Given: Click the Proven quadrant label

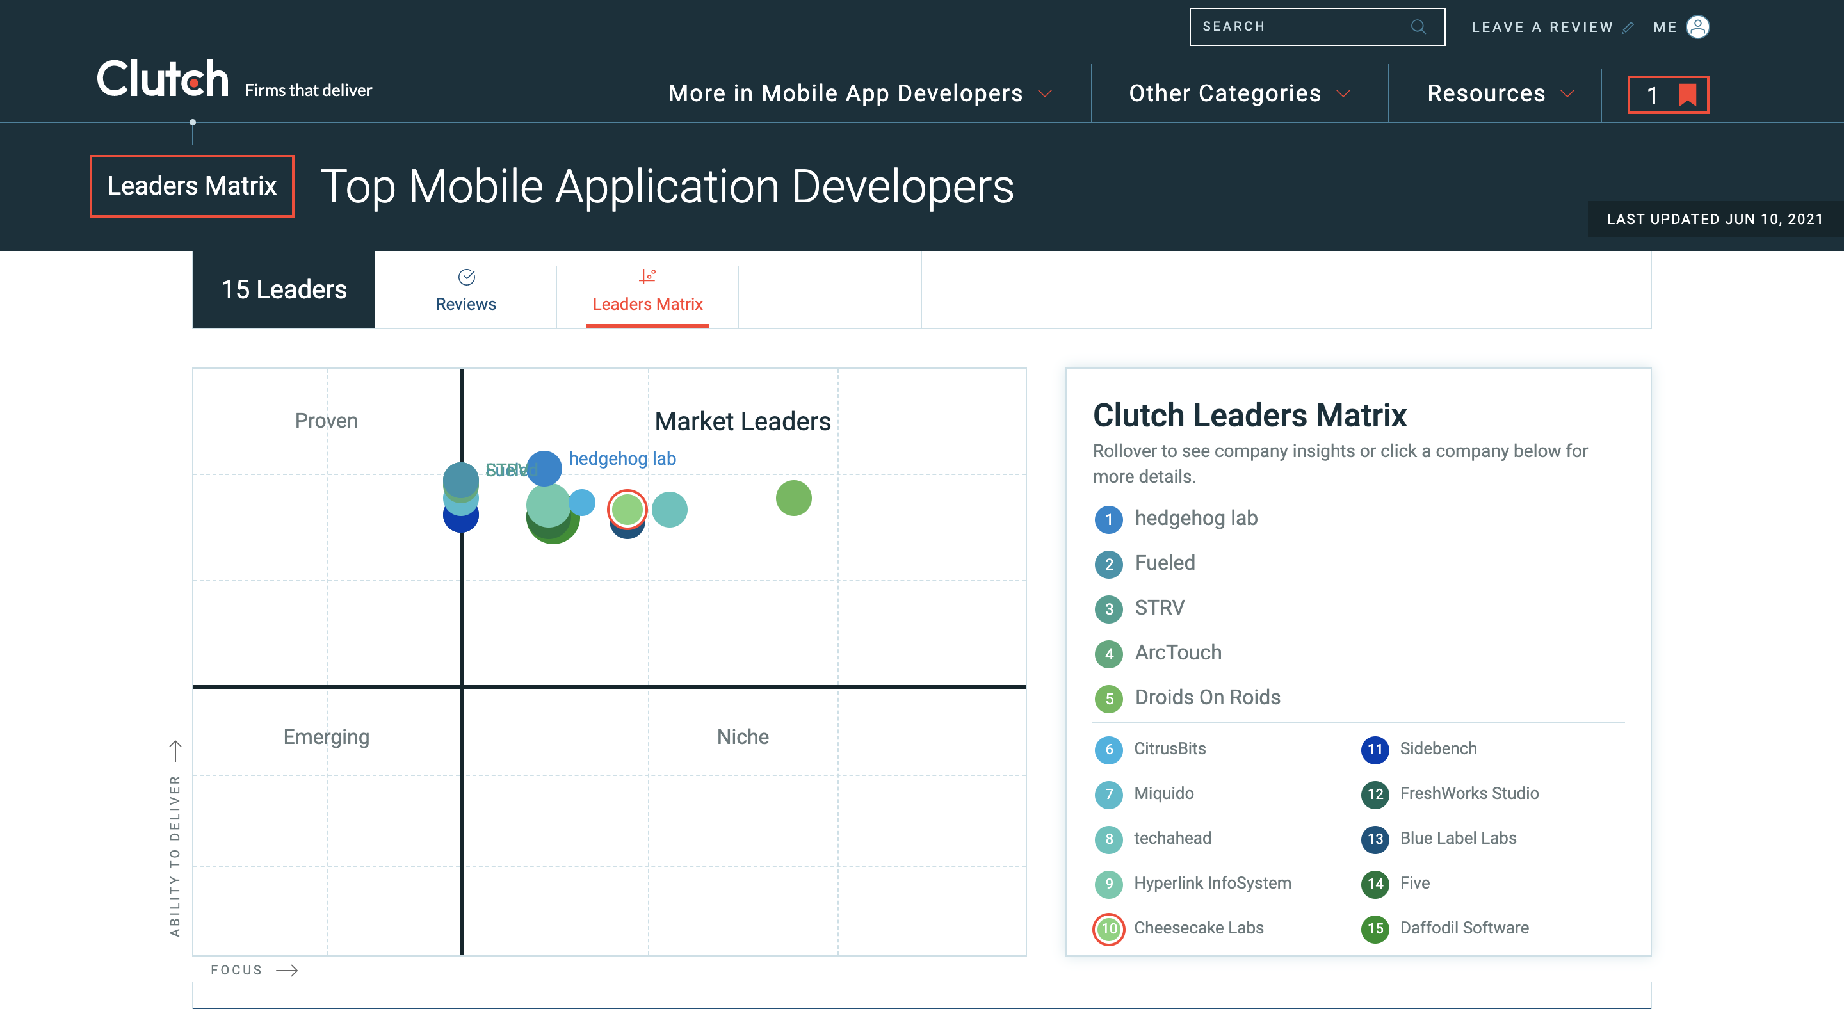Looking at the screenshot, I should click(327, 421).
